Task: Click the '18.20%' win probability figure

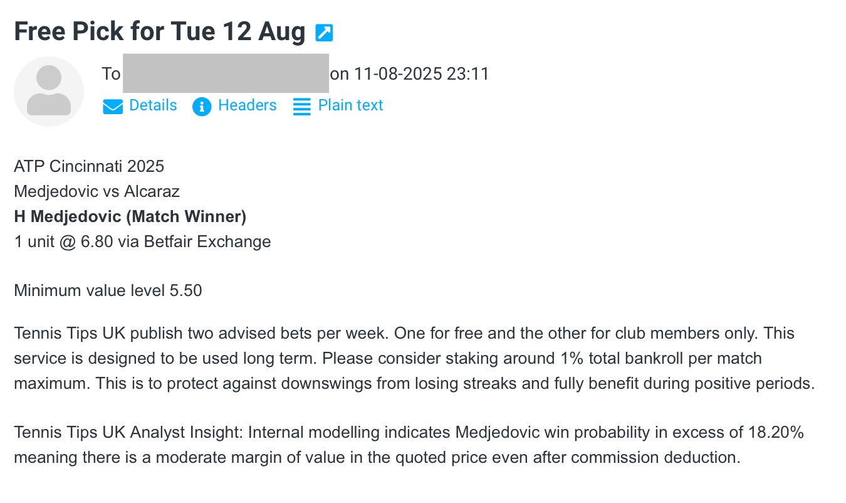Action: coord(776,433)
